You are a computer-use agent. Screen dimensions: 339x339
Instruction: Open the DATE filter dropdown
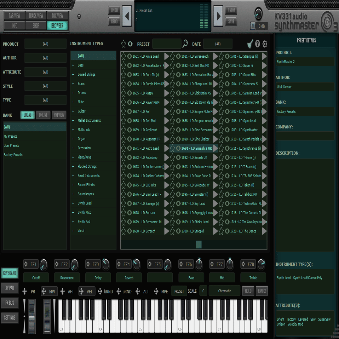[x=218, y=44]
